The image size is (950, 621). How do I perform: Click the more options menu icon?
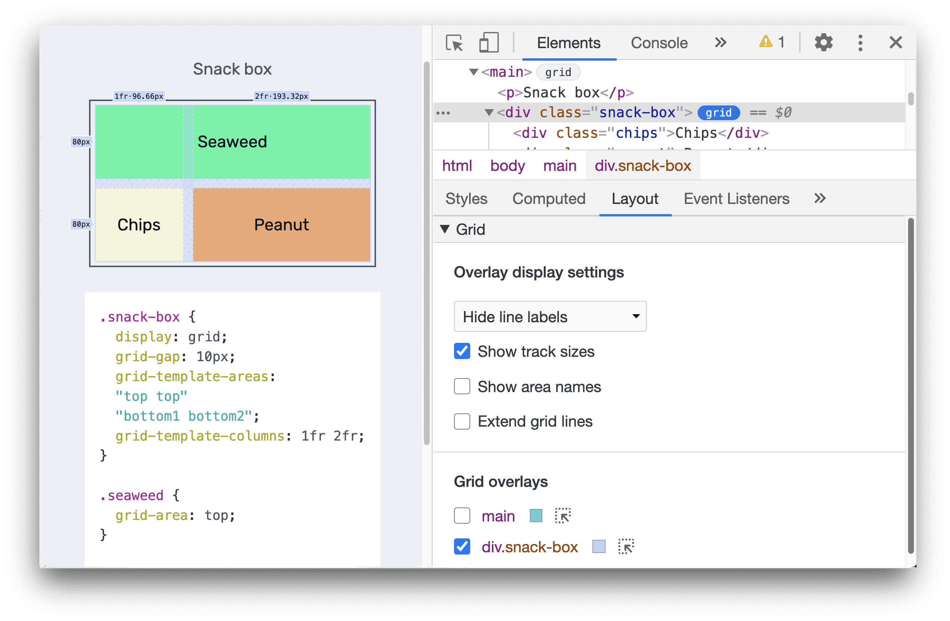862,43
